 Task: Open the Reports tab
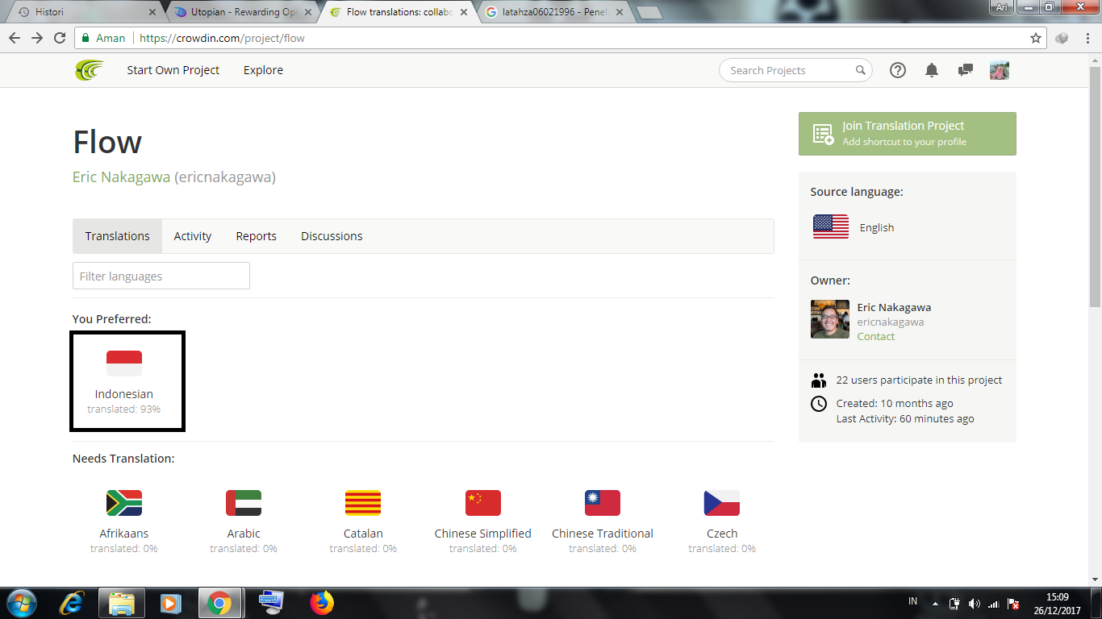click(x=257, y=236)
